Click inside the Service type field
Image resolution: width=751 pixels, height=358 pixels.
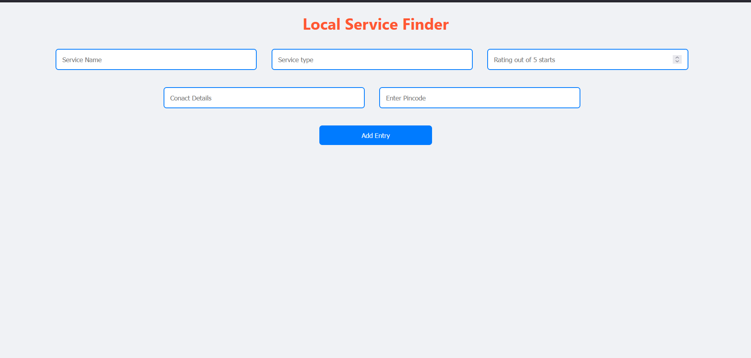point(372,59)
